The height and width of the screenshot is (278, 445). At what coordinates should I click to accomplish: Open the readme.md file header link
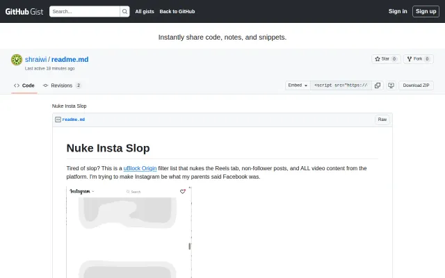coord(74,120)
